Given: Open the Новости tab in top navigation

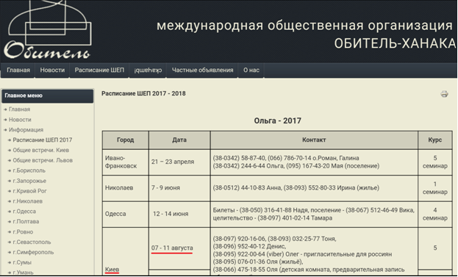Looking at the screenshot, I should tap(52, 70).
